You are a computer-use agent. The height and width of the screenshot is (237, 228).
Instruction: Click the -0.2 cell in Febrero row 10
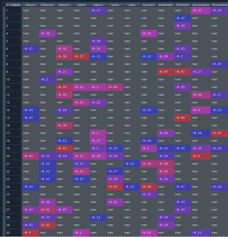[x=47, y=79]
